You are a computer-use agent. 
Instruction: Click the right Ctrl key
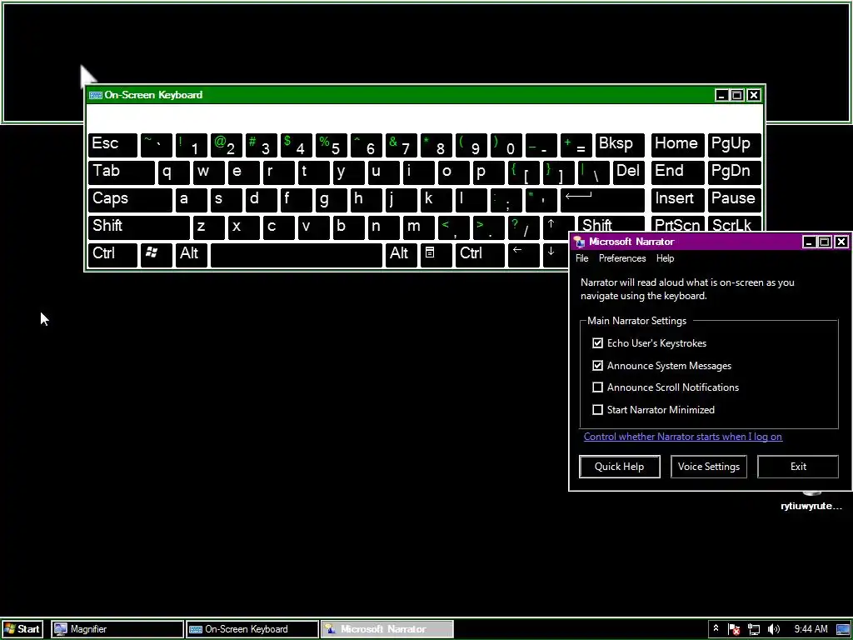pyautogui.click(x=480, y=255)
